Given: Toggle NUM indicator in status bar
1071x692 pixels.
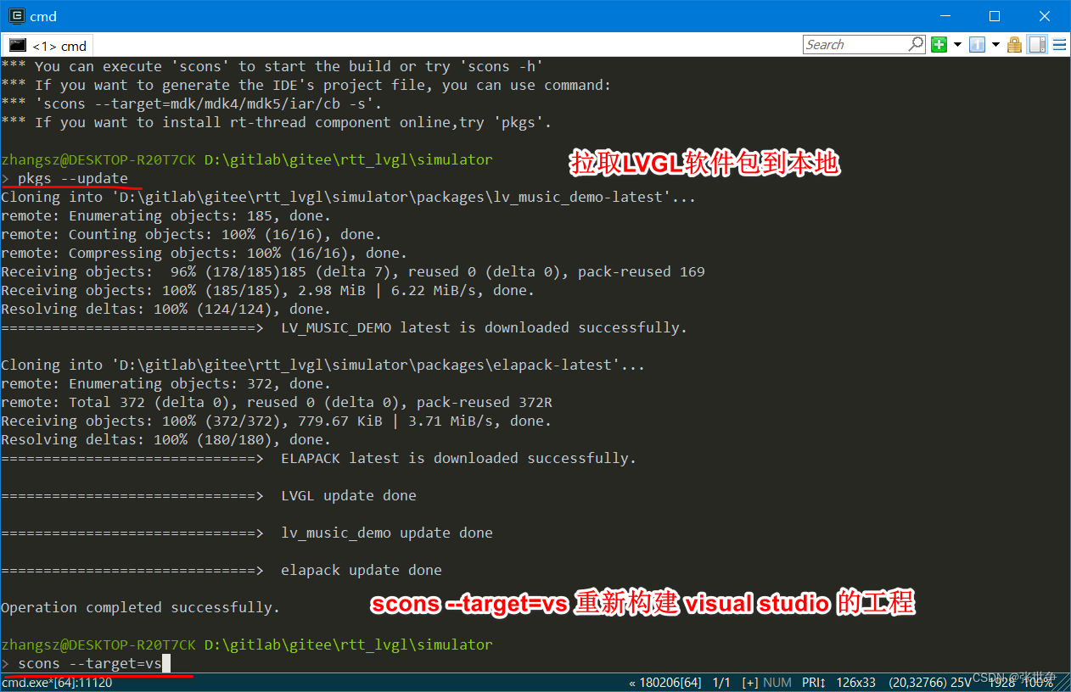Looking at the screenshot, I should pyautogui.click(x=777, y=683).
